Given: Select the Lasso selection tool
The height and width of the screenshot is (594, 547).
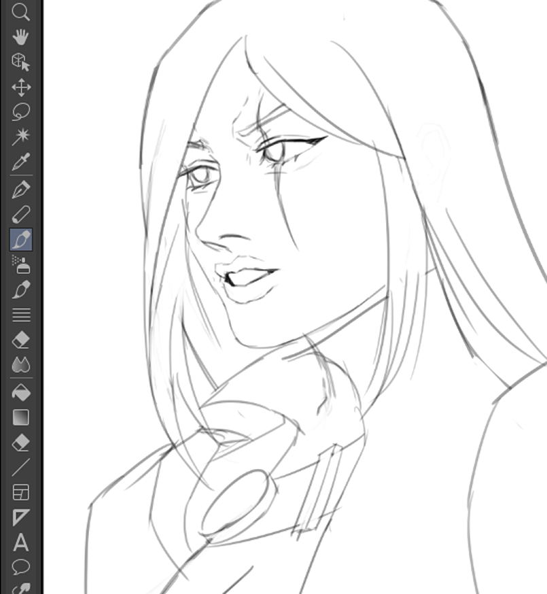Looking at the screenshot, I should [21, 112].
